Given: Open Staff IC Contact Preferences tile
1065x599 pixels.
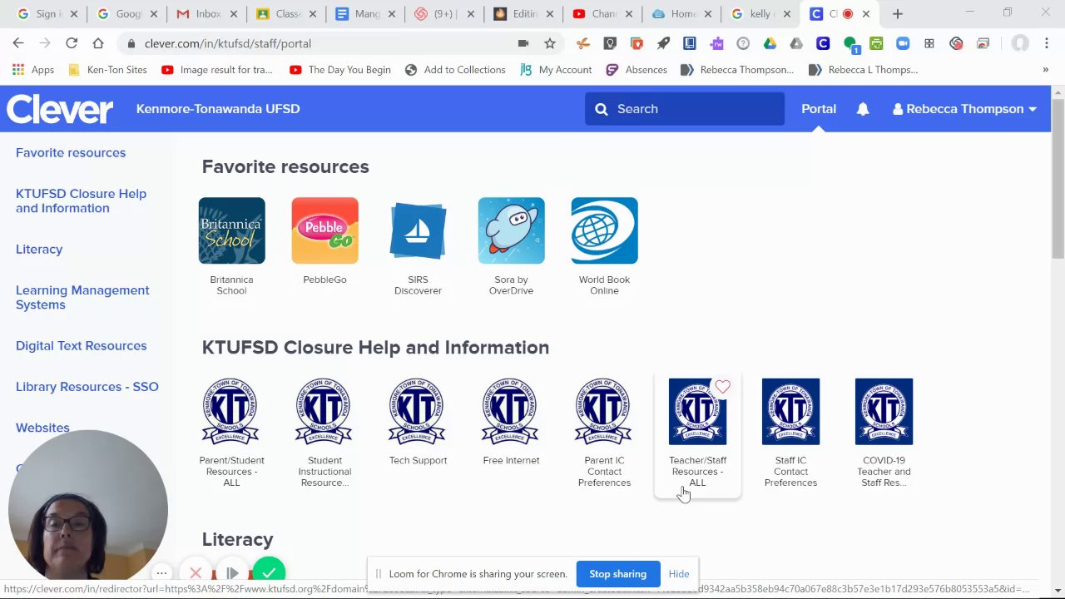Looking at the screenshot, I should (790, 433).
